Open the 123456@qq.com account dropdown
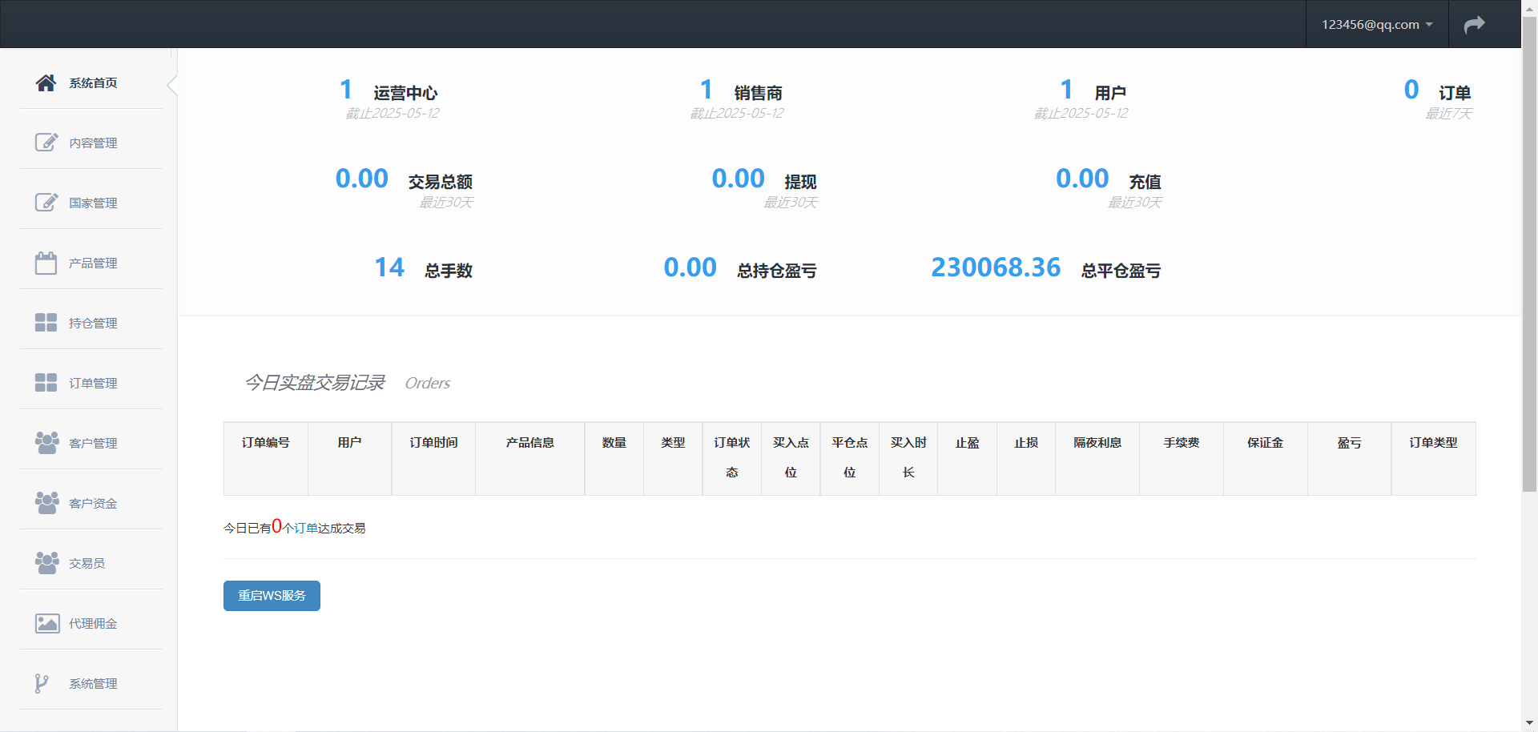Screen dimensions: 1538x732 pos(1375,24)
